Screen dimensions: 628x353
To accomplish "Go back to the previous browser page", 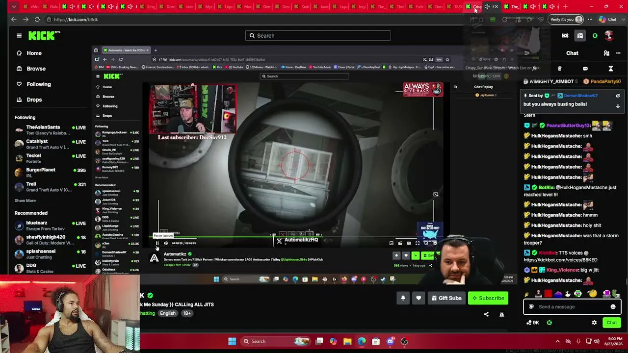I will tap(14, 19).
